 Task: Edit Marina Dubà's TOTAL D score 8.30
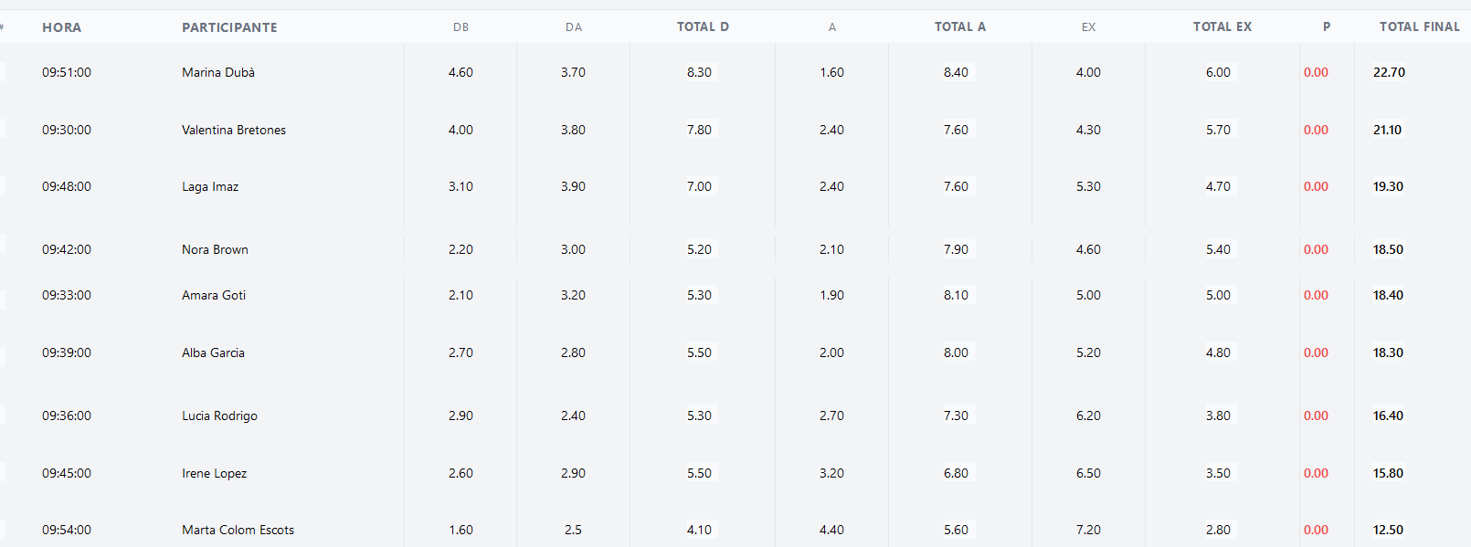click(700, 72)
